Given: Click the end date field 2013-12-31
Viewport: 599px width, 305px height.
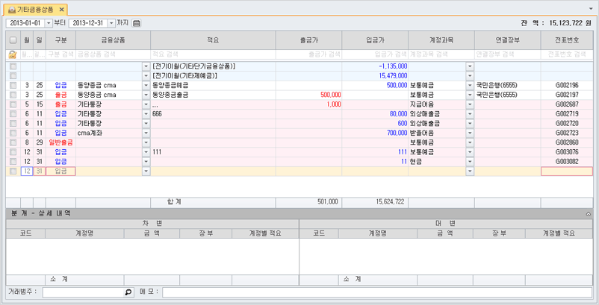Looking at the screenshot, I should click(88, 23).
